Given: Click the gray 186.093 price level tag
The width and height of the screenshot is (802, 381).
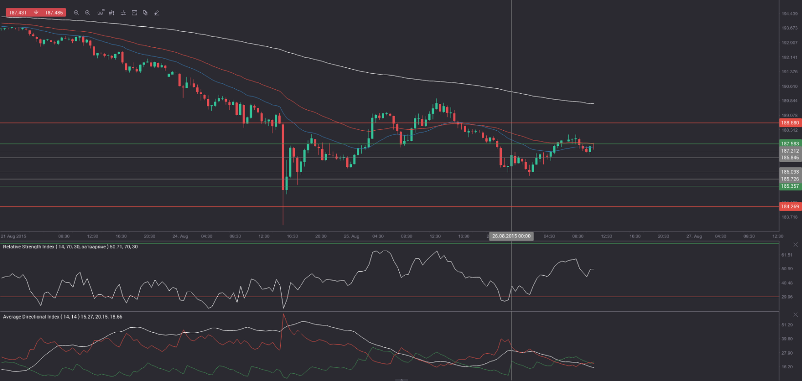Looking at the screenshot, I should (x=789, y=172).
